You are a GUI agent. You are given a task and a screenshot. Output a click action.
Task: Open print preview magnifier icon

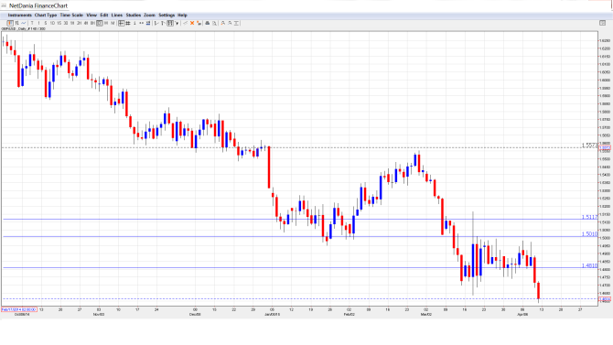(214, 24)
